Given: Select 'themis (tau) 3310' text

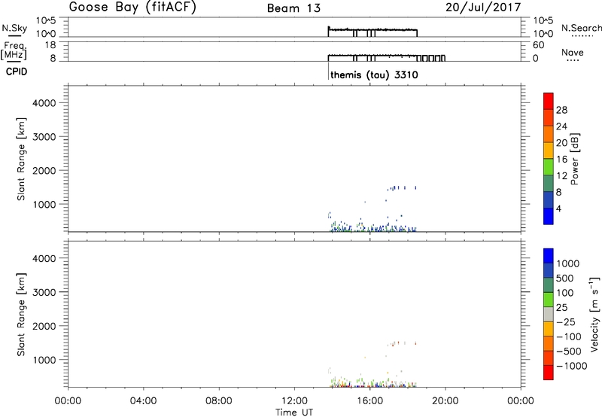Looking at the screenshot, I should (x=374, y=75).
